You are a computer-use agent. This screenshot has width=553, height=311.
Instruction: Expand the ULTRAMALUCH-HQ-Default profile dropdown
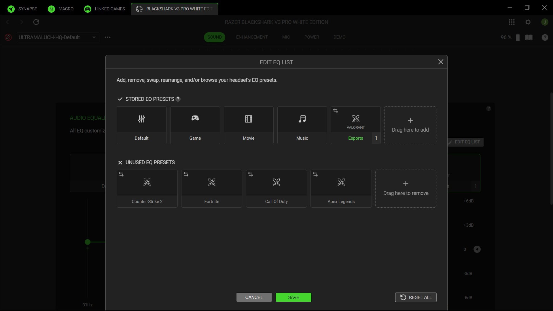tap(58, 37)
